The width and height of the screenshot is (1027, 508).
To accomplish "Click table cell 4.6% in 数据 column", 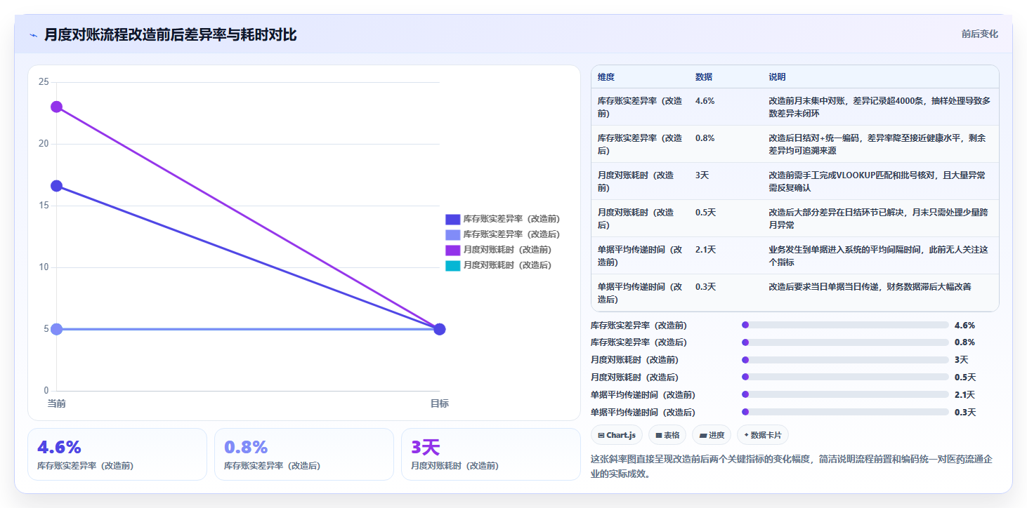I will coord(705,101).
